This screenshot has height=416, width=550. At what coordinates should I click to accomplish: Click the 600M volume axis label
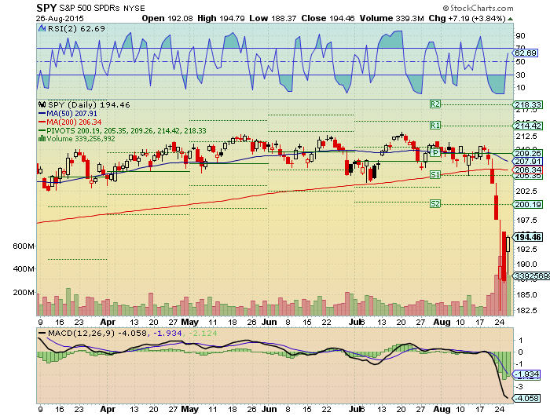pos(24,246)
